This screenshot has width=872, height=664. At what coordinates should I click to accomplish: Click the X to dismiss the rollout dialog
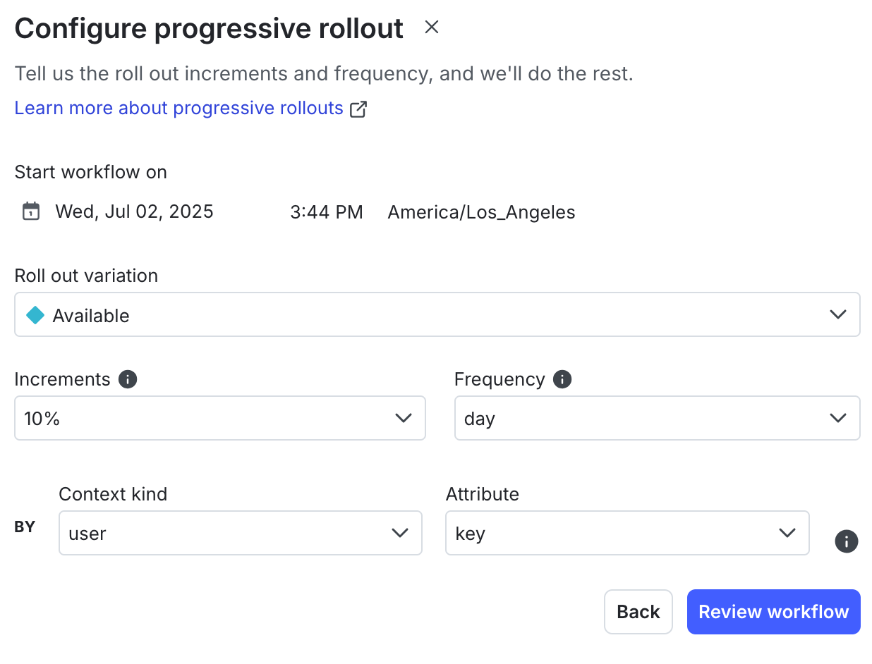click(x=431, y=27)
